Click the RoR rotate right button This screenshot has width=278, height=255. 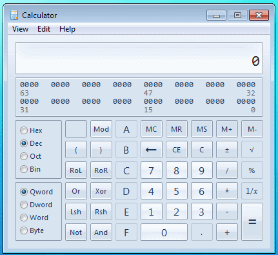(101, 170)
